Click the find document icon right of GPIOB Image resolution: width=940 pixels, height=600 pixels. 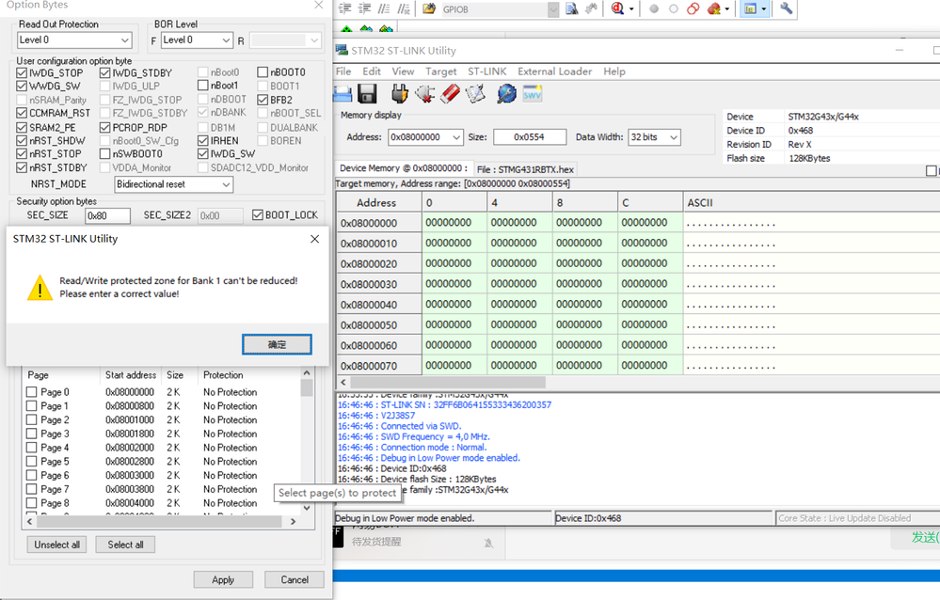571,8
